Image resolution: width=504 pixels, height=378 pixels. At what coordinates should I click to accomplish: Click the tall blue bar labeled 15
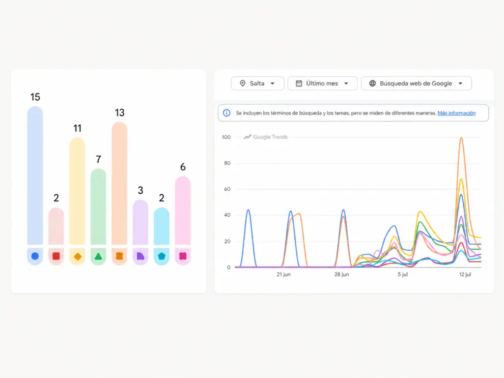pos(35,176)
